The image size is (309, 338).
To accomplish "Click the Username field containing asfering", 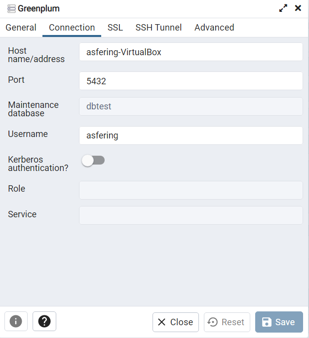I will (191, 135).
